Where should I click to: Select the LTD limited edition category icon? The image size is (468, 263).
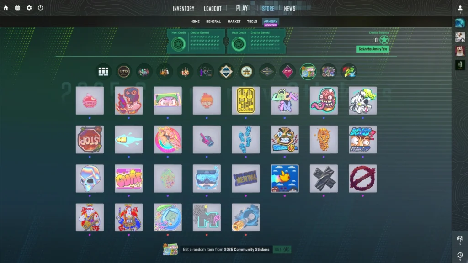pyautogui.click(x=123, y=71)
